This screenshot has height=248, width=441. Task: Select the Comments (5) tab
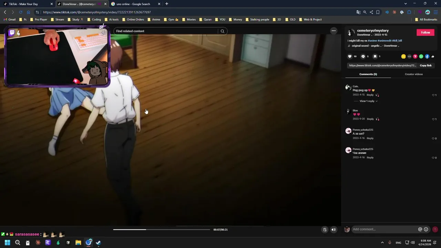368,74
